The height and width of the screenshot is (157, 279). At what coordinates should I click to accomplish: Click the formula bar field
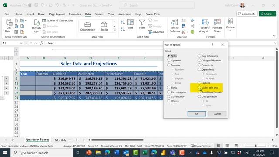coord(159,43)
